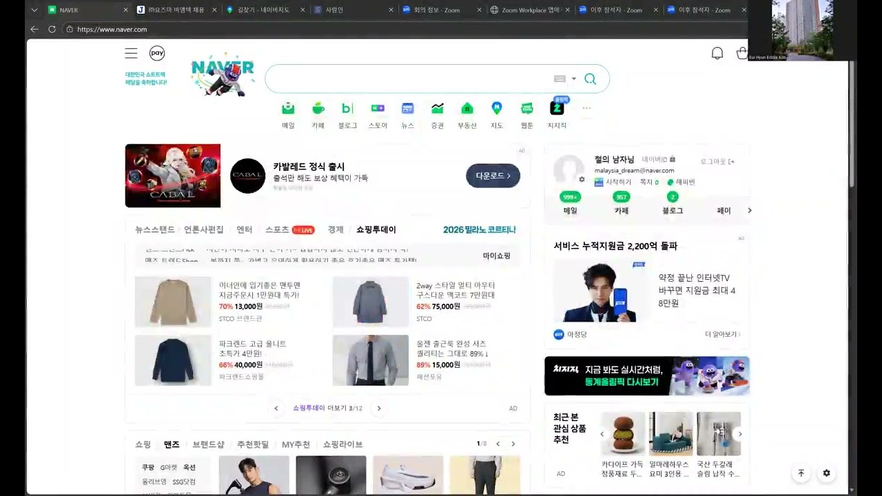The width and height of the screenshot is (882, 496).
Task: Open the browser tab search chevron
Action: 34,10
